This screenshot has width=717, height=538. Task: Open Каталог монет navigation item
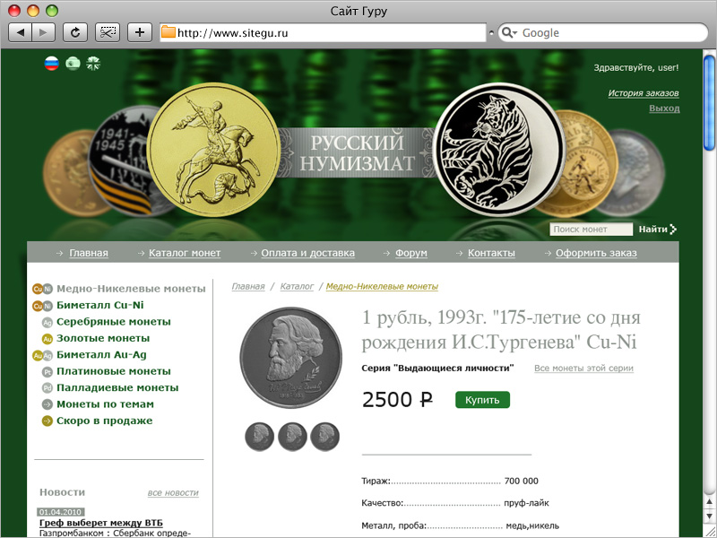click(185, 253)
